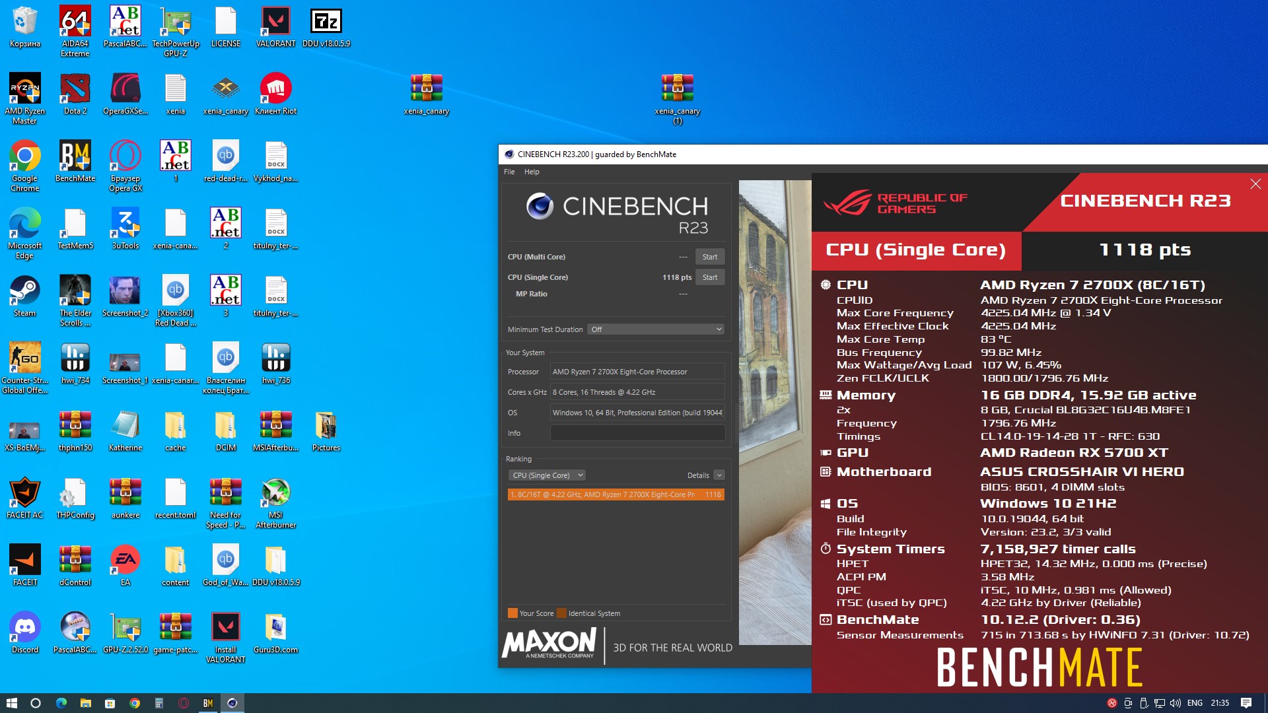Open the TestMem5 desktop shortcut
Viewport: 1268px width, 713px height.
coord(75,228)
